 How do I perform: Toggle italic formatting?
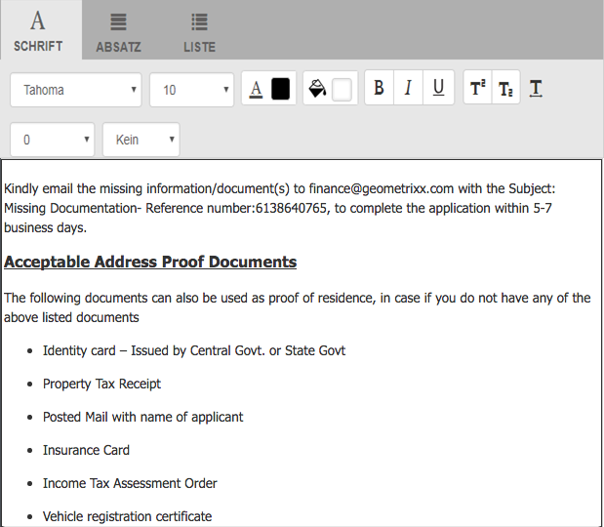tap(408, 88)
